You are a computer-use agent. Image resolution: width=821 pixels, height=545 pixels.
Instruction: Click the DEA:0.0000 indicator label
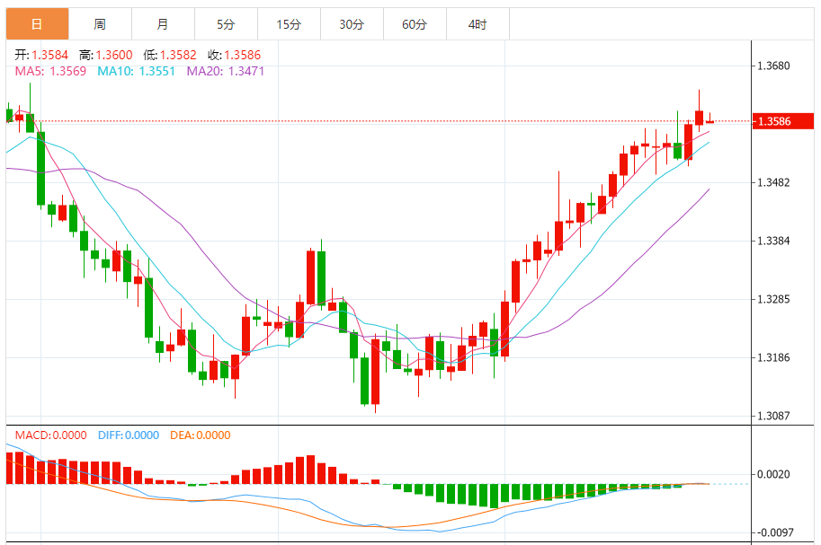coord(200,435)
